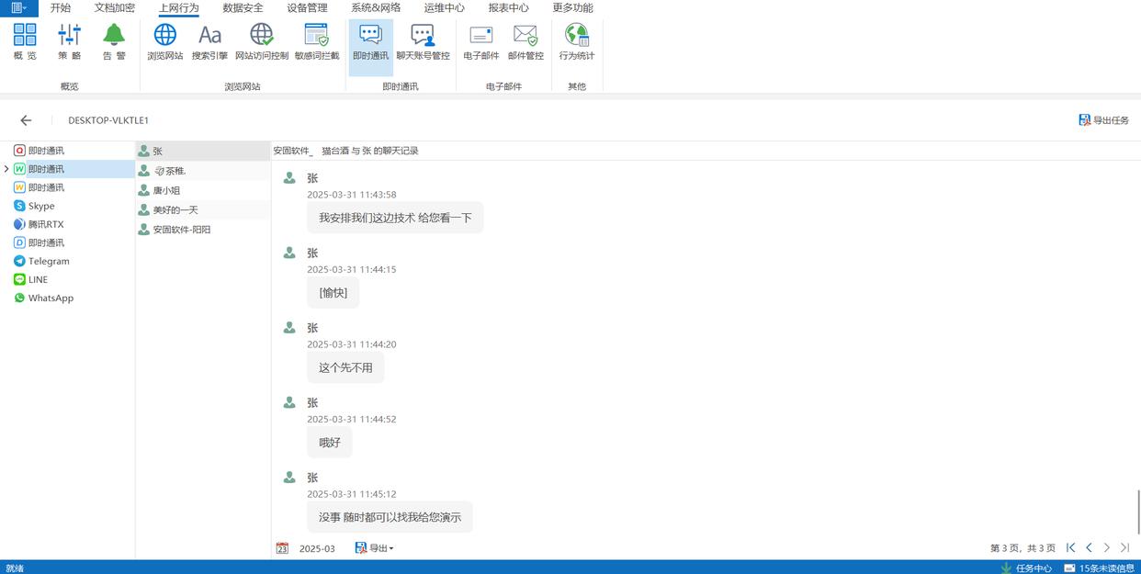Open 浏览网站 globe icon in ribbon

pos(165,42)
